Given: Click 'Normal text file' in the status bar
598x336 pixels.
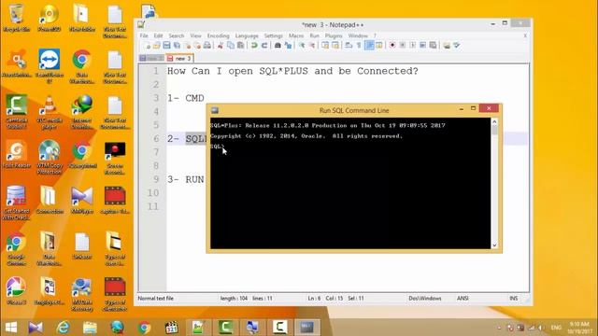Looking at the screenshot, I should [156, 299].
